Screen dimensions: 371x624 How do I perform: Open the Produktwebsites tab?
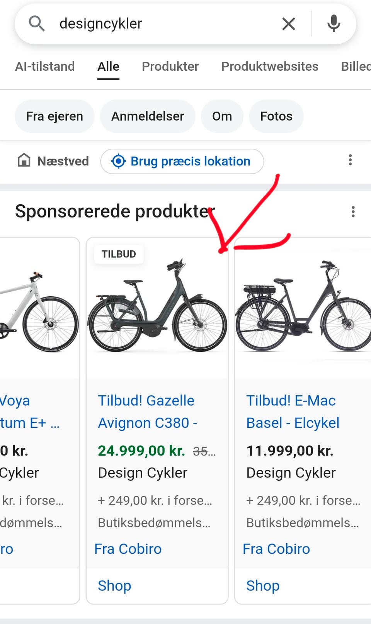[270, 66]
